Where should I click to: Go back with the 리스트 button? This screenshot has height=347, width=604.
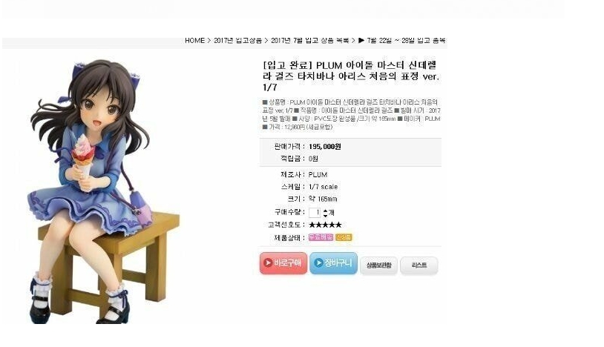tap(418, 265)
